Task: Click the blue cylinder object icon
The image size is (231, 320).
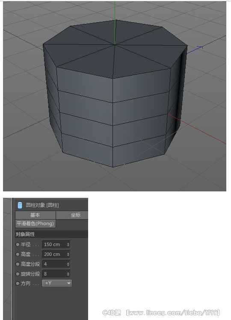Action: click(x=20, y=205)
